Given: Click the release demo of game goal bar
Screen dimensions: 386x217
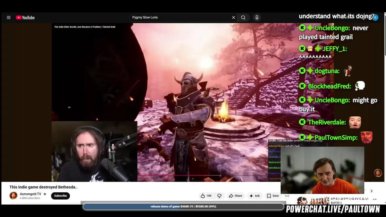Looking at the screenshot, I should (183, 206).
